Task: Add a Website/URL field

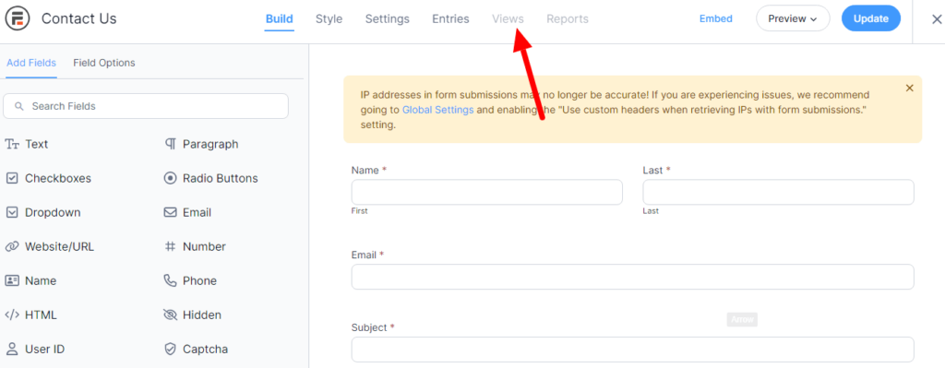Action: (50, 247)
